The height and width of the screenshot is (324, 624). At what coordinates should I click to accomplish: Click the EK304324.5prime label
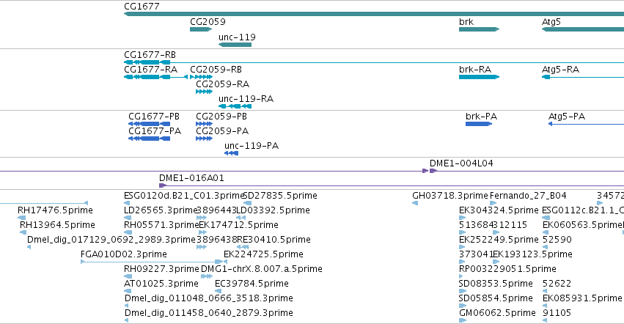[x=499, y=210]
